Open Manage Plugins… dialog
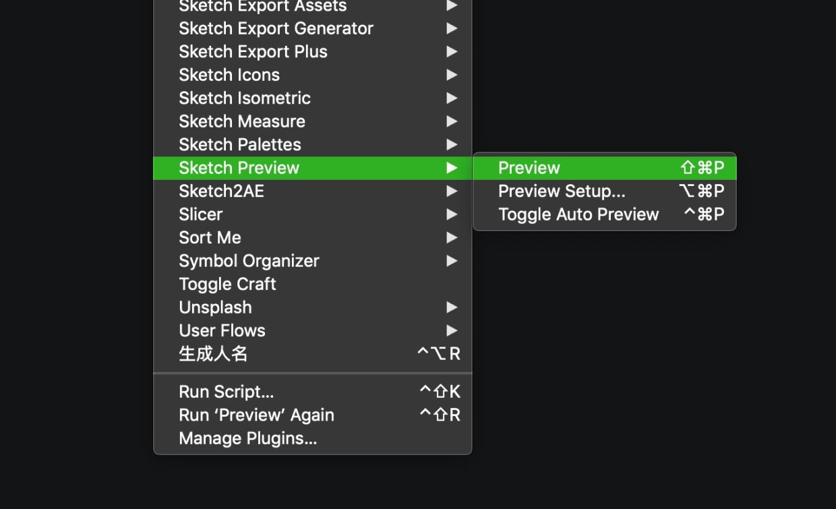The height and width of the screenshot is (509, 836). pyautogui.click(x=312, y=438)
